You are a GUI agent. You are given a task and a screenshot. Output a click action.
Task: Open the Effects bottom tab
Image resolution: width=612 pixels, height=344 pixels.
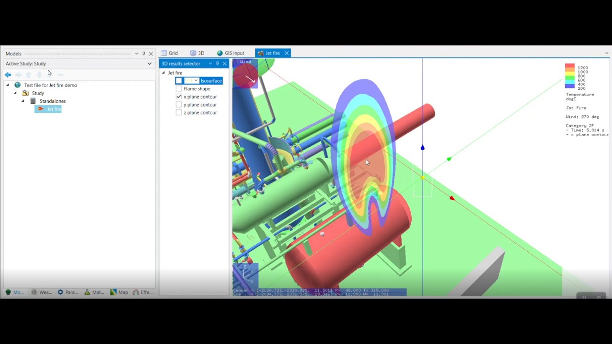(x=143, y=292)
